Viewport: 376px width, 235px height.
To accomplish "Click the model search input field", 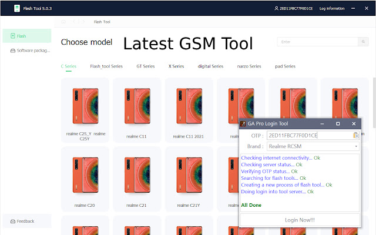I will click(317, 42).
